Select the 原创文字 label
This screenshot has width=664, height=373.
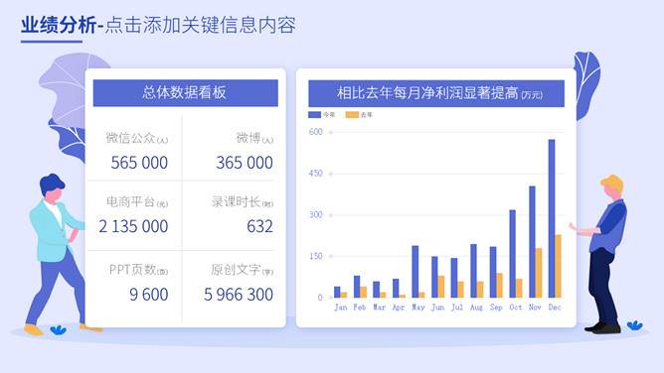coord(236,269)
